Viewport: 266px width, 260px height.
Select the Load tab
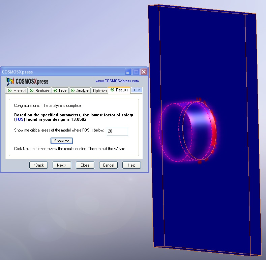pos(60,91)
